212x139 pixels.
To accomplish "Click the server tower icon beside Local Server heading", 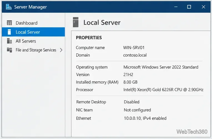I will [75, 22].
